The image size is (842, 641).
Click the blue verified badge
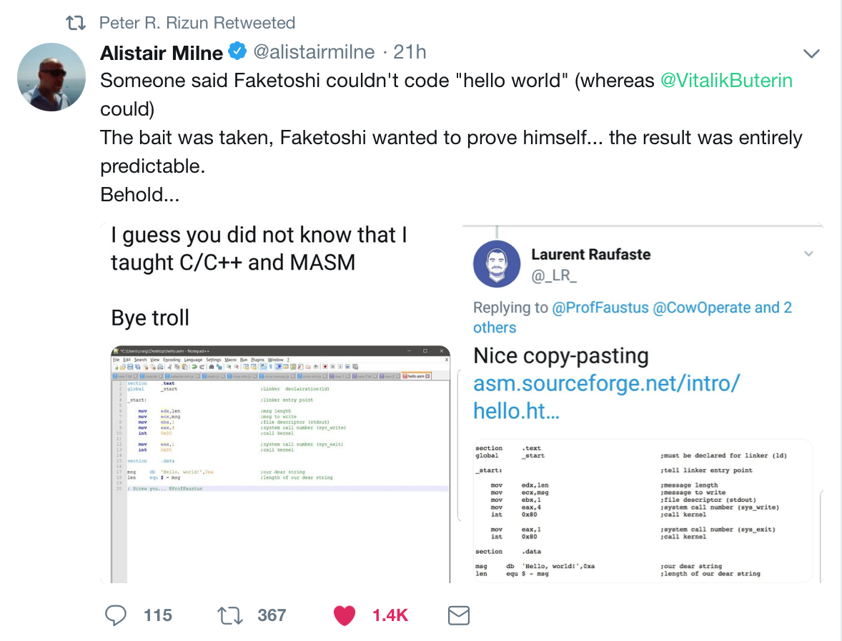point(237,51)
